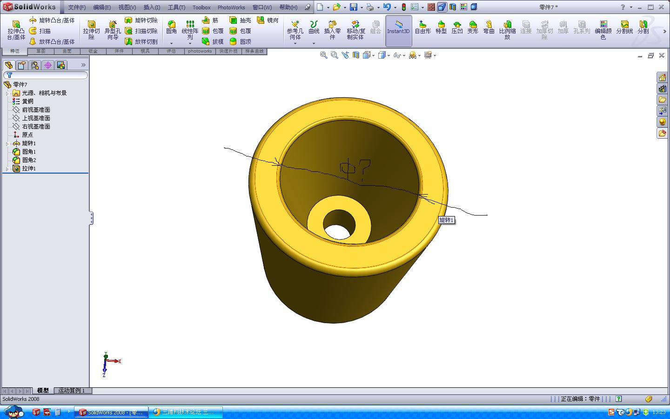
Task: Choose the 扫描 sweep tool
Action: coord(40,31)
